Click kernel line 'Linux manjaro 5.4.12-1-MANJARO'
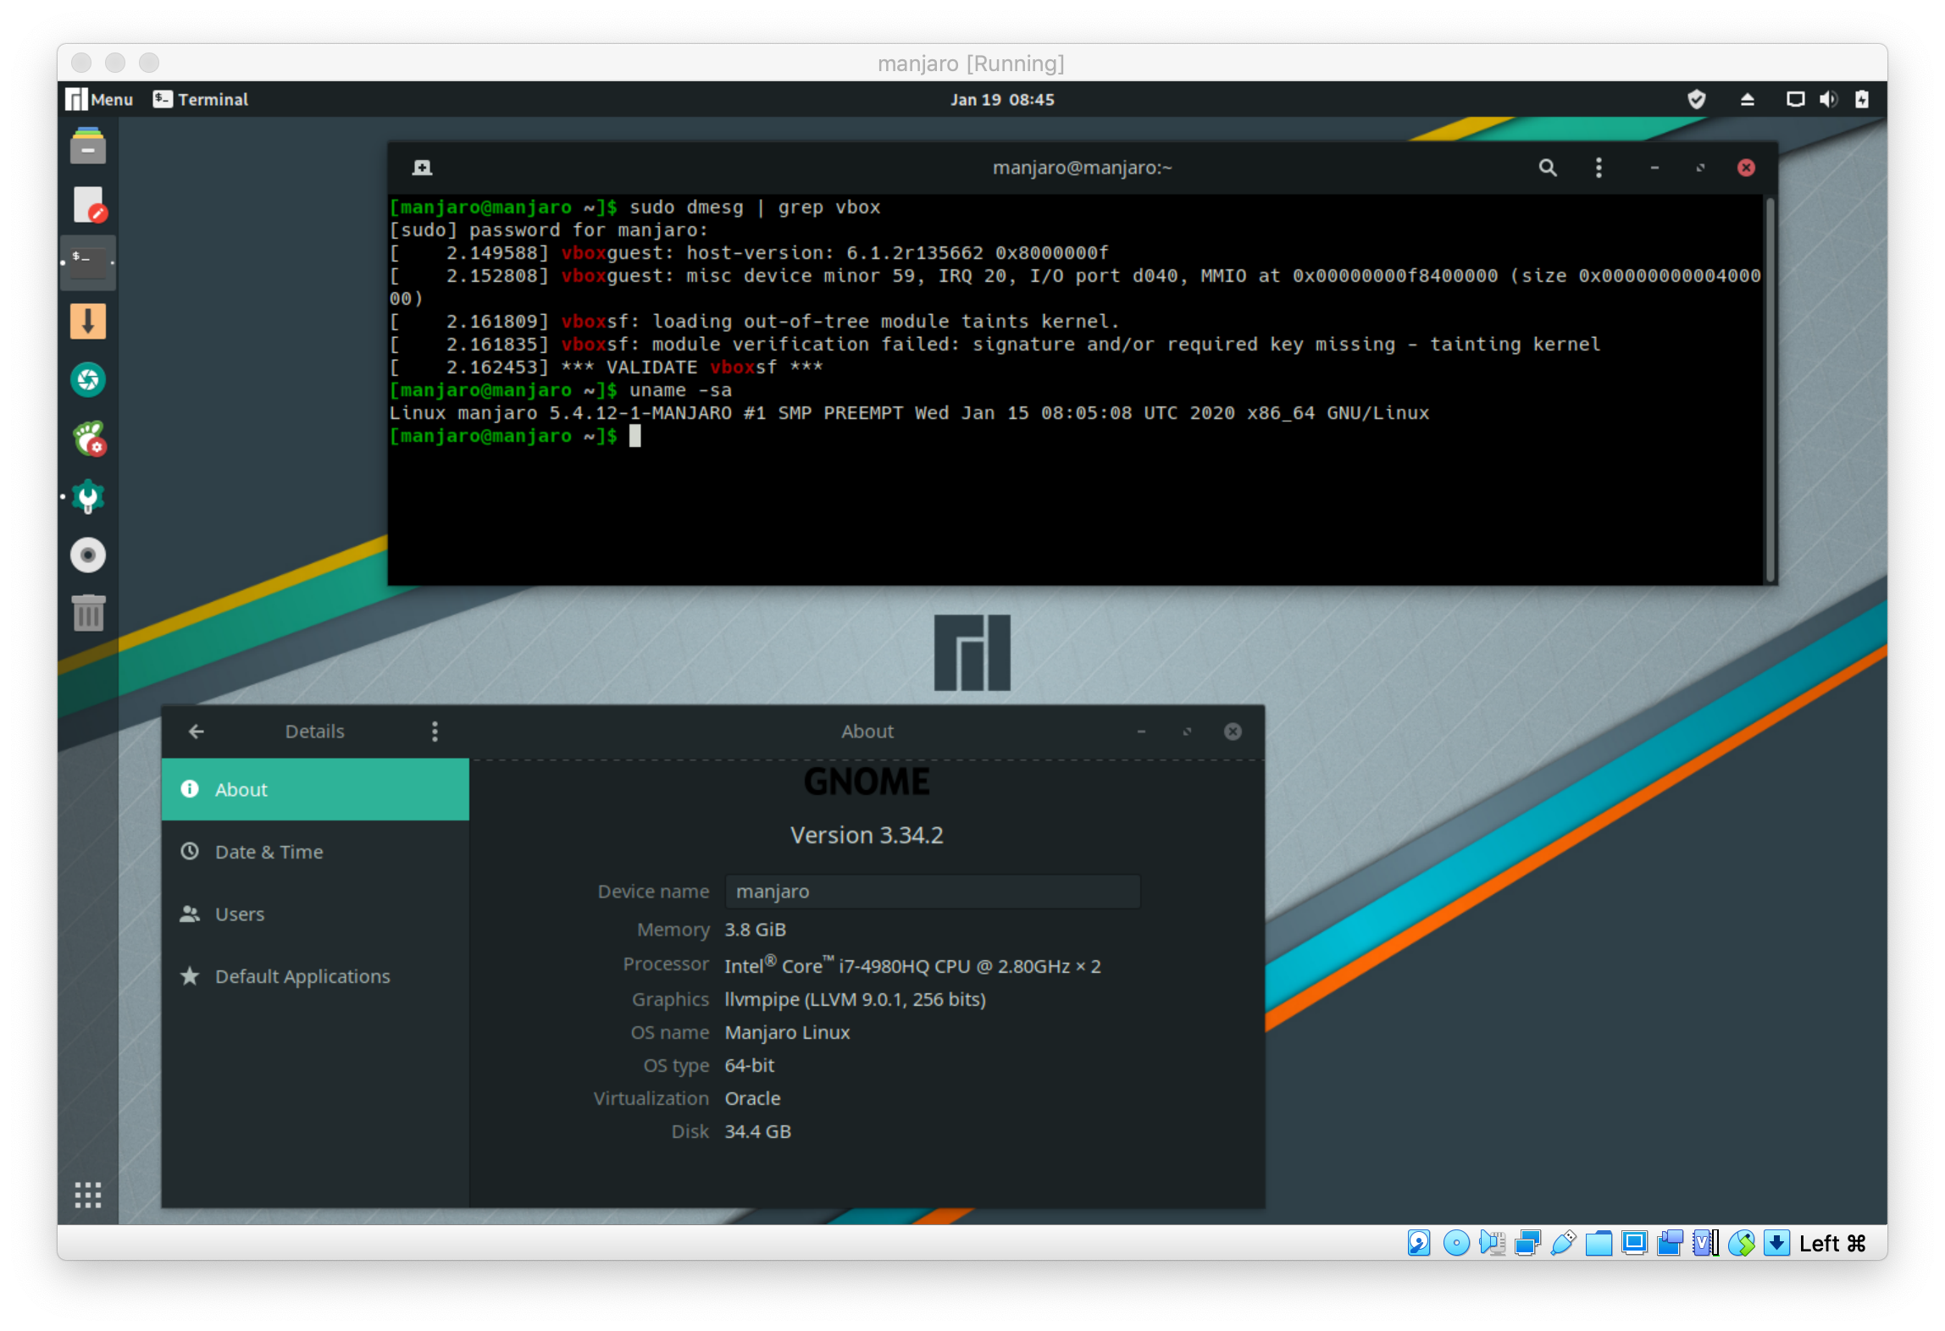This screenshot has width=1945, height=1331. pos(909,413)
